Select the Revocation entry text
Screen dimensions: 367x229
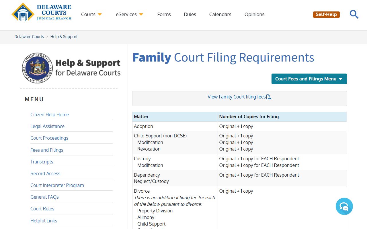149,149
